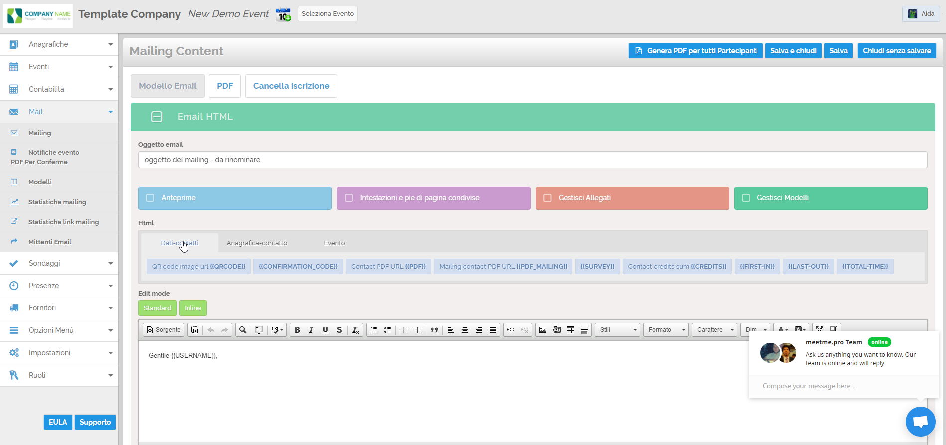
Task: Select Standard edit mode
Action: [x=157, y=308]
